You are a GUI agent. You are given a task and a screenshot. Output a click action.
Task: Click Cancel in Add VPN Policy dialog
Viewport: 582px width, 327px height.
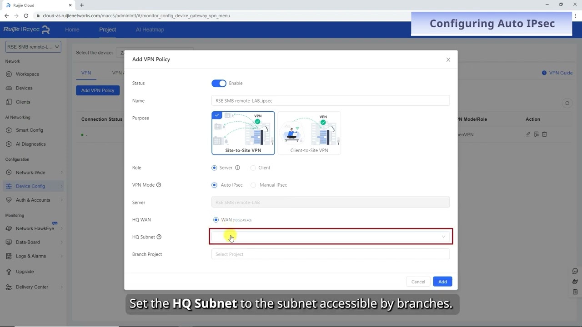[418, 282]
